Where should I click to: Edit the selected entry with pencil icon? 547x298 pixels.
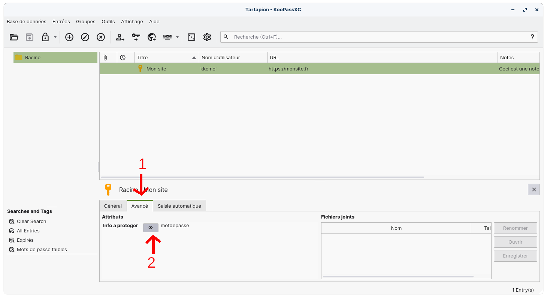(x=85, y=37)
